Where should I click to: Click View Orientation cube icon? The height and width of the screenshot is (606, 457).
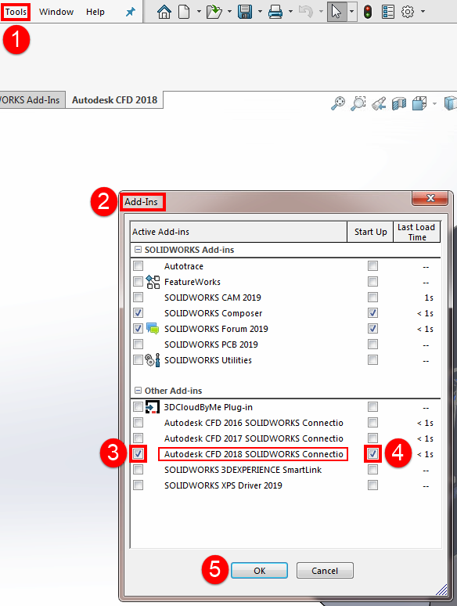[x=419, y=103]
